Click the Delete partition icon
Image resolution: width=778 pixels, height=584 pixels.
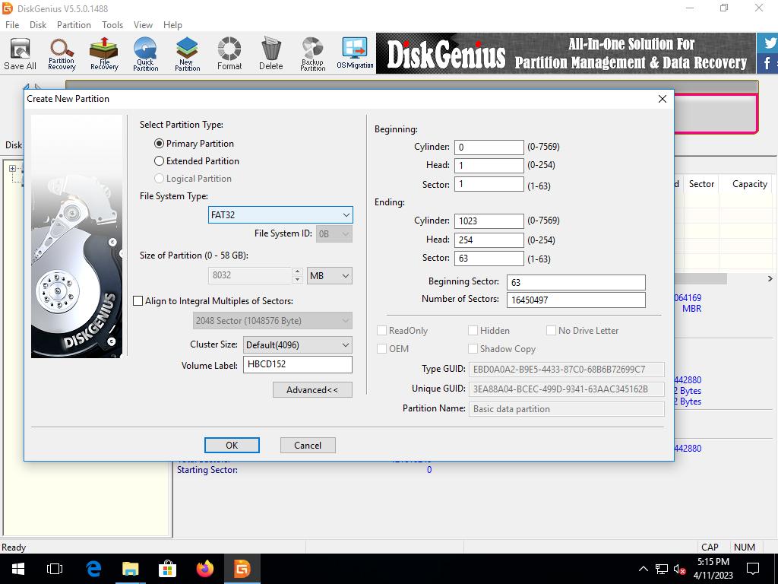270,53
